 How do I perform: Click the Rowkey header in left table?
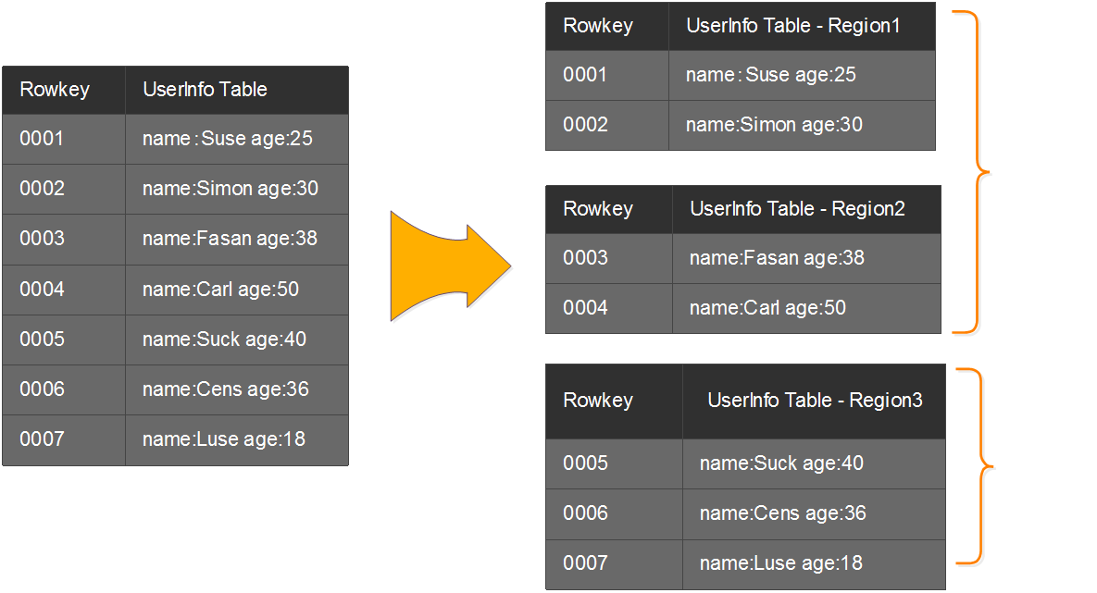tap(55, 90)
